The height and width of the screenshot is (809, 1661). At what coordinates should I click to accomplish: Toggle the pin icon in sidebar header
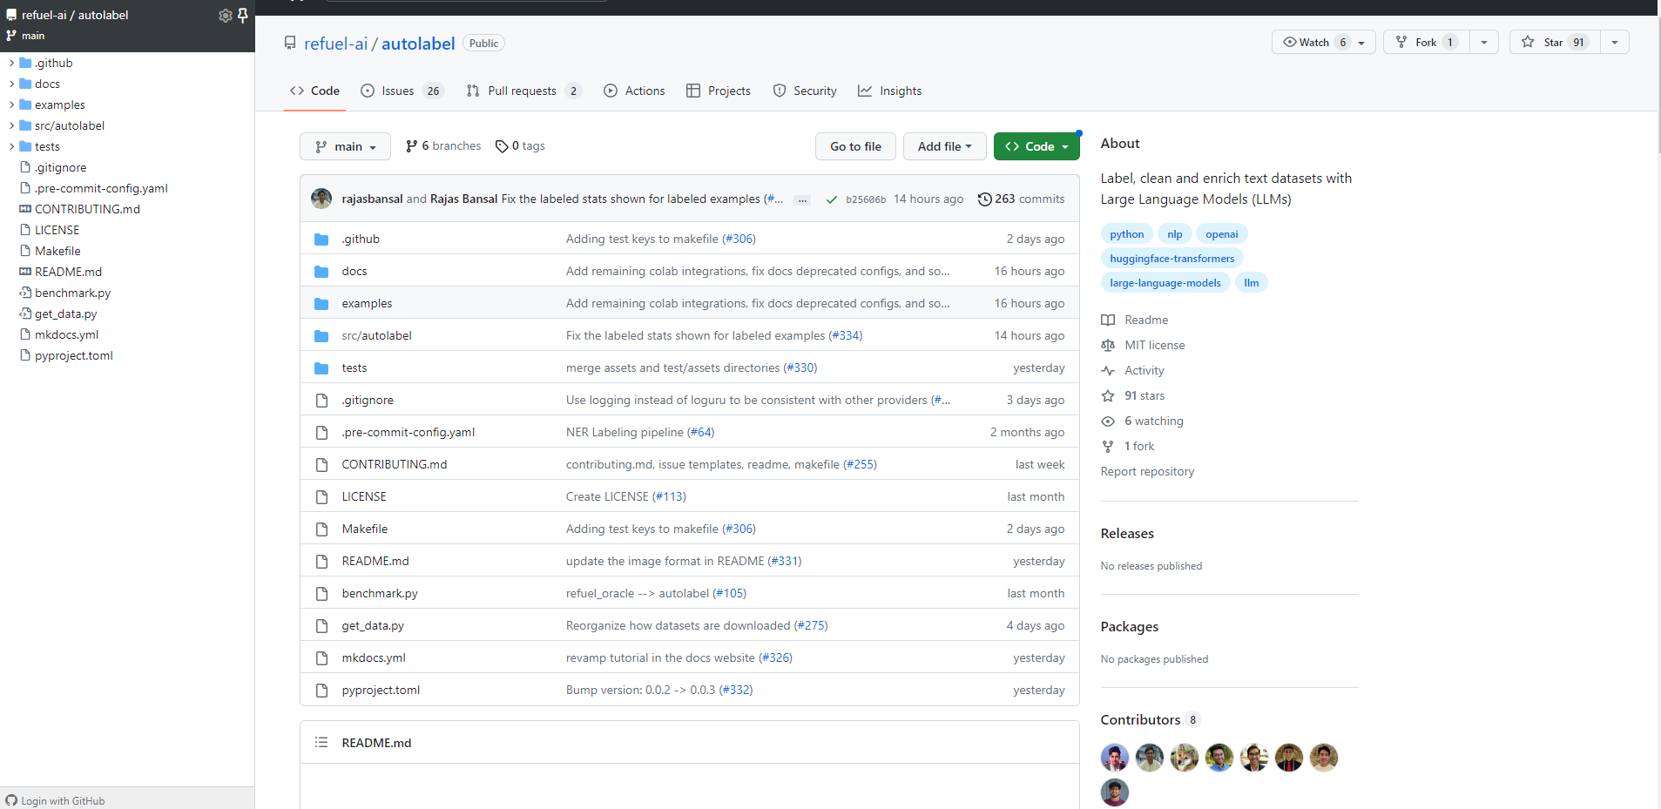(243, 15)
